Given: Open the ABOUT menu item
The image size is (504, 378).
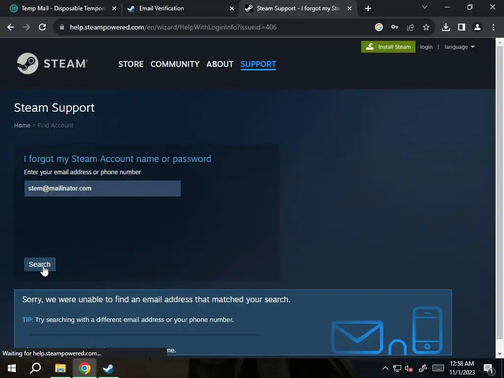Looking at the screenshot, I should (220, 64).
